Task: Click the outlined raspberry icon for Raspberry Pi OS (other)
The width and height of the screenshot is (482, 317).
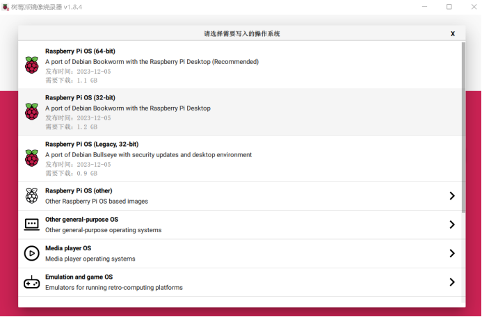Action: pos(32,195)
